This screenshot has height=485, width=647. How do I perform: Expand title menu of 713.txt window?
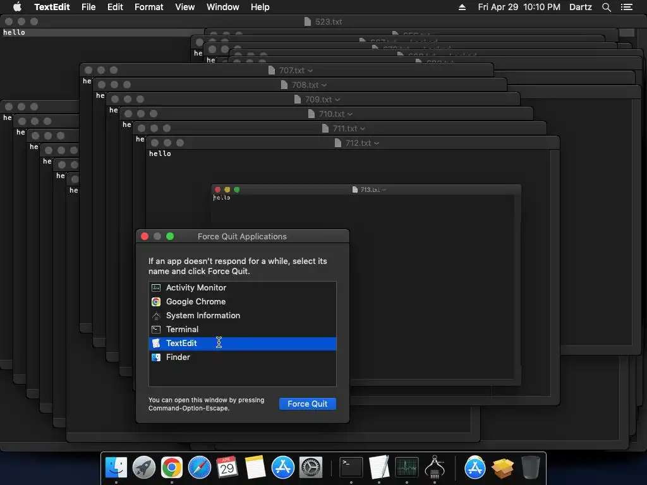[x=384, y=189]
